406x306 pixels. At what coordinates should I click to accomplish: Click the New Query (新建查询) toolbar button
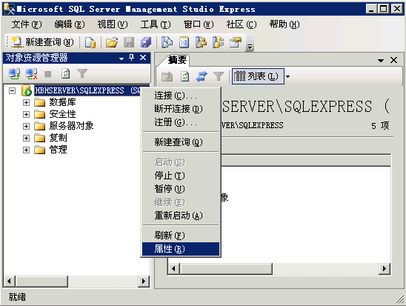point(43,42)
